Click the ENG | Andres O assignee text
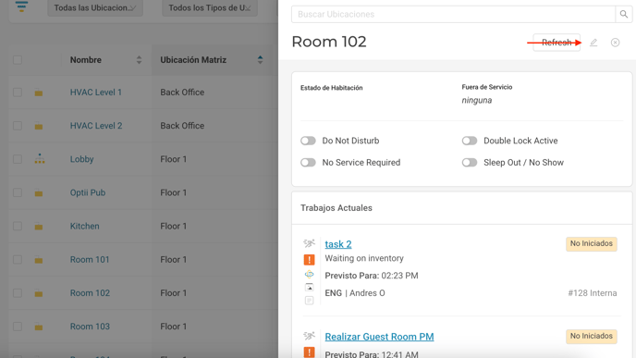This screenshot has width=636, height=358. [355, 293]
